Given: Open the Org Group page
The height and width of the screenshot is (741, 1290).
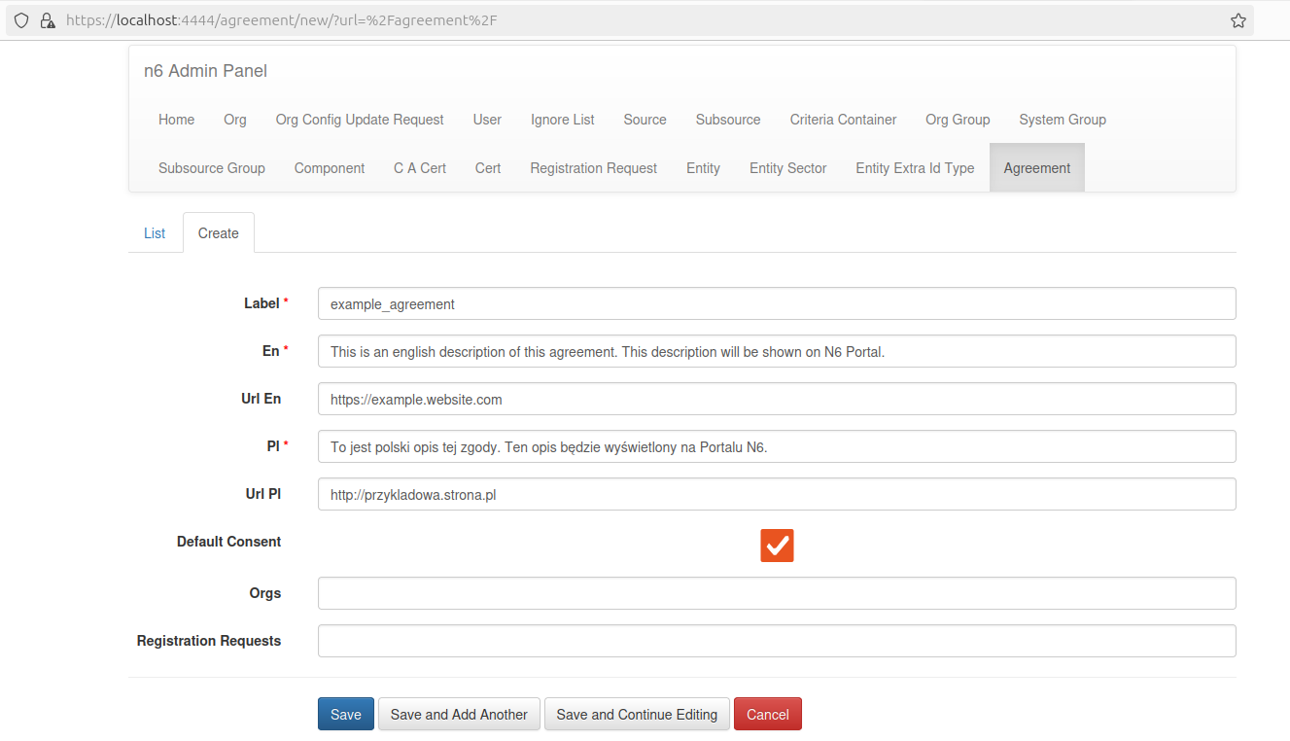Looking at the screenshot, I should pyautogui.click(x=958, y=120).
